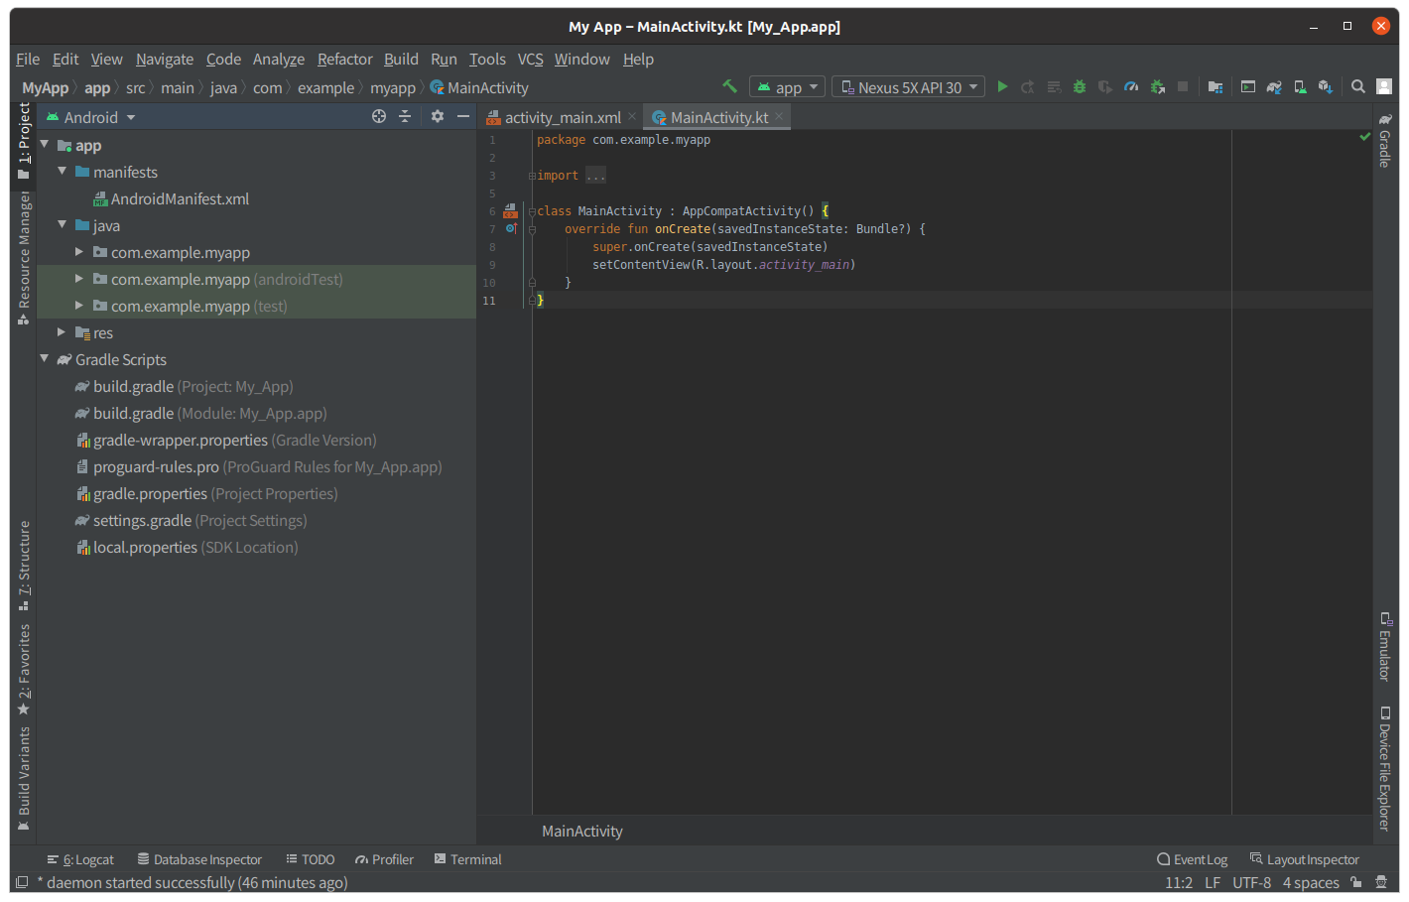Viewport: 1409px width, 902px height.
Task: Open the File menu
Action: (28, 60)
